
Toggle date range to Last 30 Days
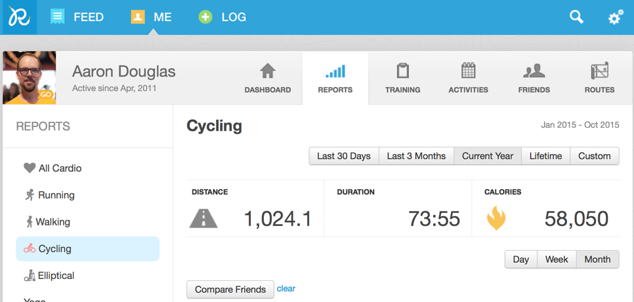(x=343, y=156)
